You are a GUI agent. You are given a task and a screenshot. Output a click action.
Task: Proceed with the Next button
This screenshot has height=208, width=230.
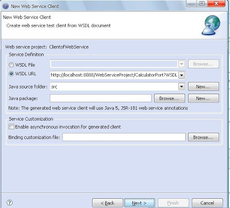pos(139,203)
